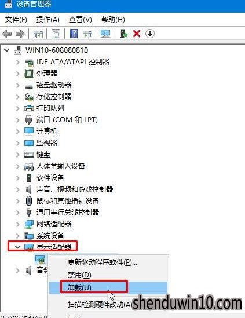Select the 磁盘驱动器 tree item
245x318 pixels.
click(54, 85)
